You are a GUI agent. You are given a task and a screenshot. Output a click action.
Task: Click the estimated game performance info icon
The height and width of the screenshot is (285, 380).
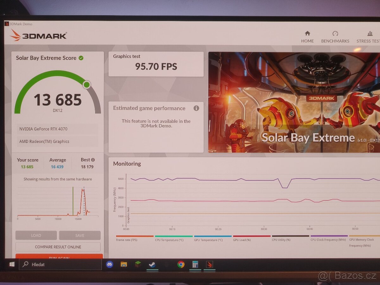(x=196, y=108)
